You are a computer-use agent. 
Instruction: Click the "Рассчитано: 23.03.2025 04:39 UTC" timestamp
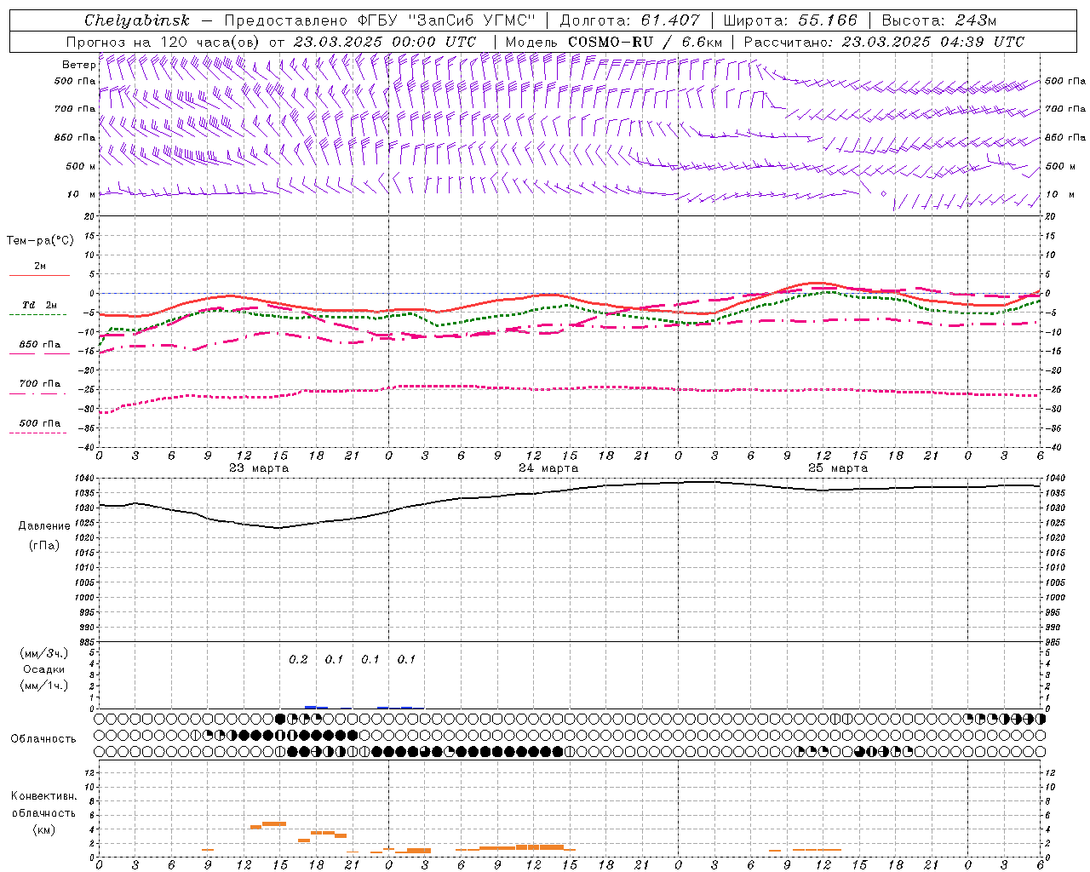(884, 42)
